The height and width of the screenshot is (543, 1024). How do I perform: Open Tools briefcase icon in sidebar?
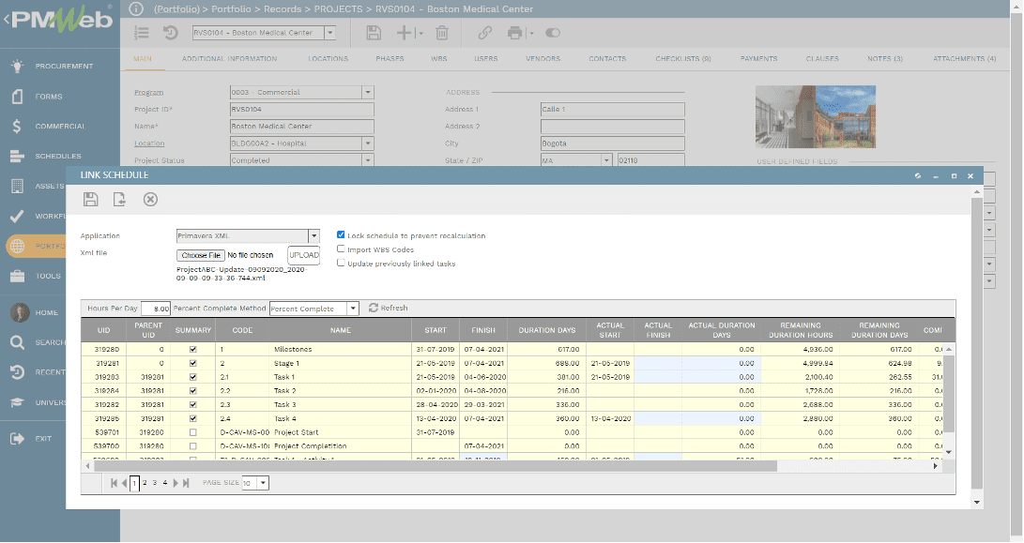pos(17,276)
